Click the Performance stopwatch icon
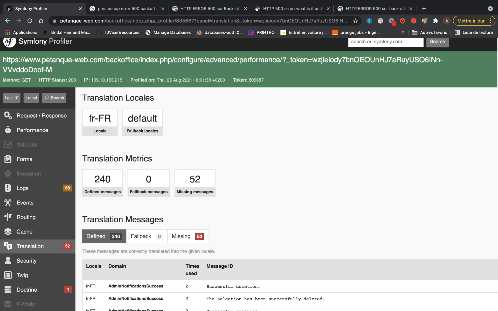 [x=8, y=130]
